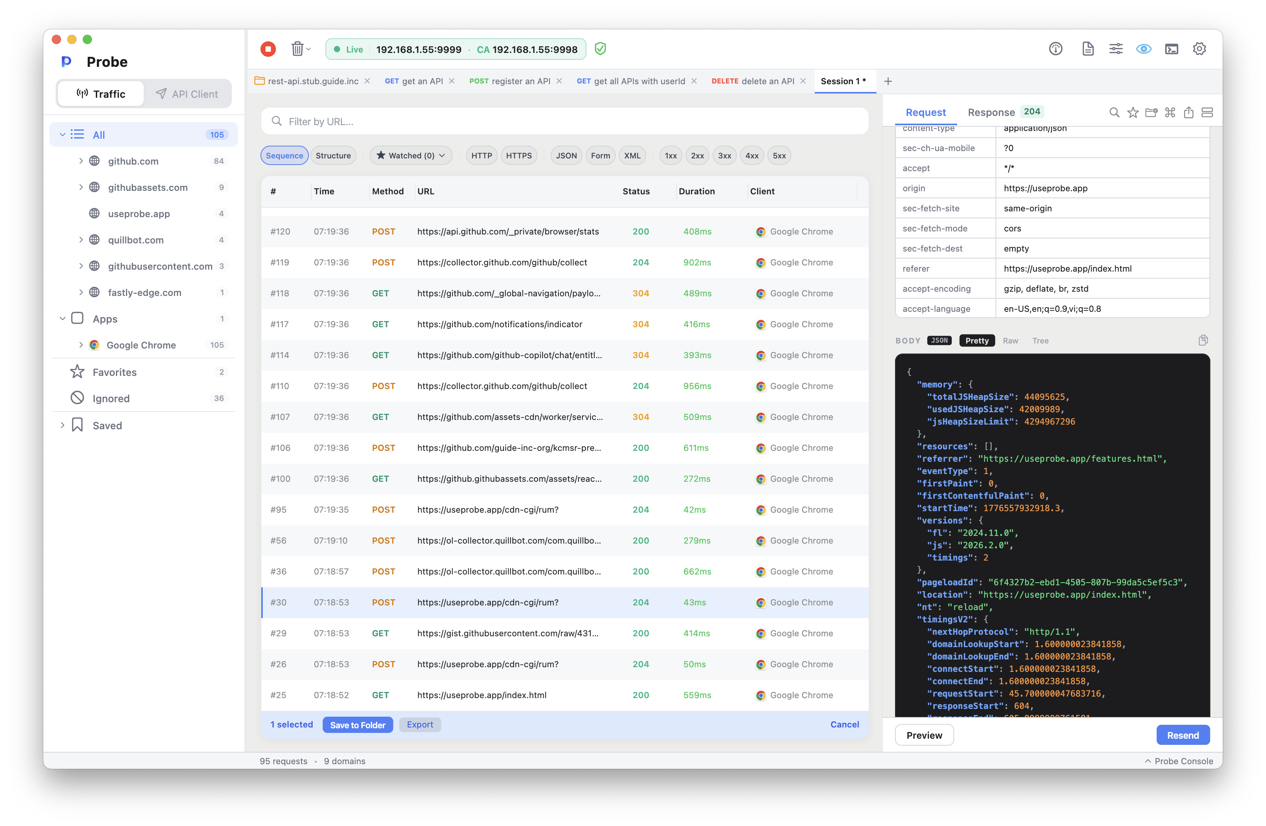Screen dimensions: 1266x826
Task: Close the 'DELETE delete an API' tab
Action: [803, 82]
